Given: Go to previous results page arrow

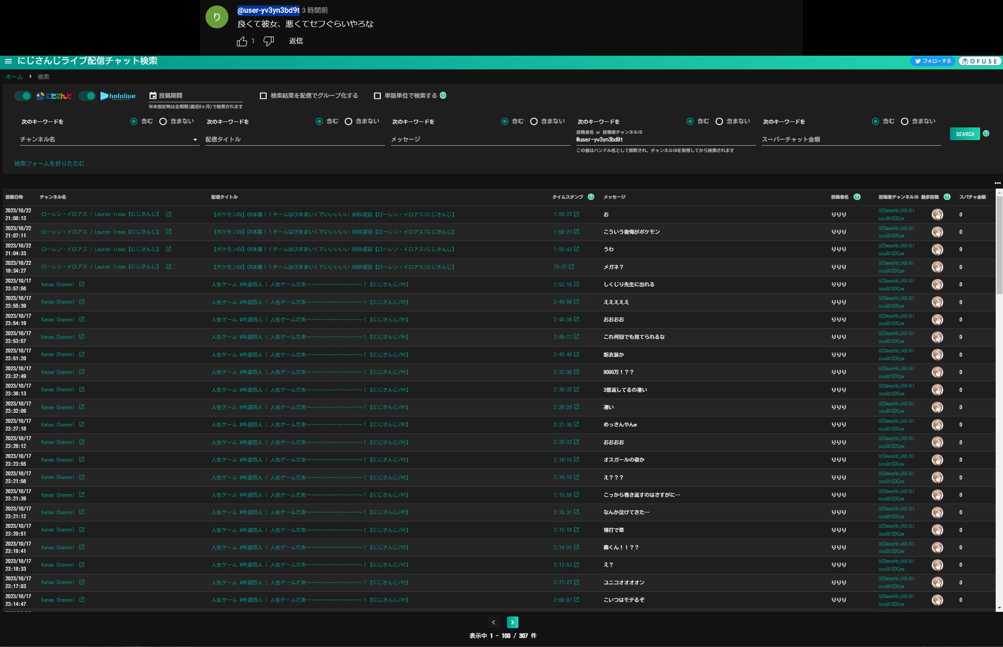Looking at the screenshot, I should point(493,622).
